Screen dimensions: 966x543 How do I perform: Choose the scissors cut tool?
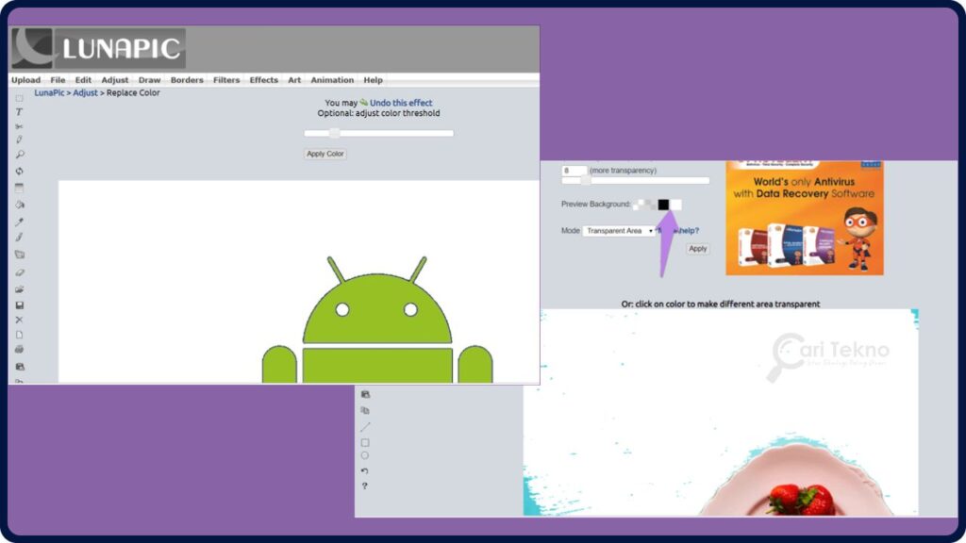click(x=19, y=126)
